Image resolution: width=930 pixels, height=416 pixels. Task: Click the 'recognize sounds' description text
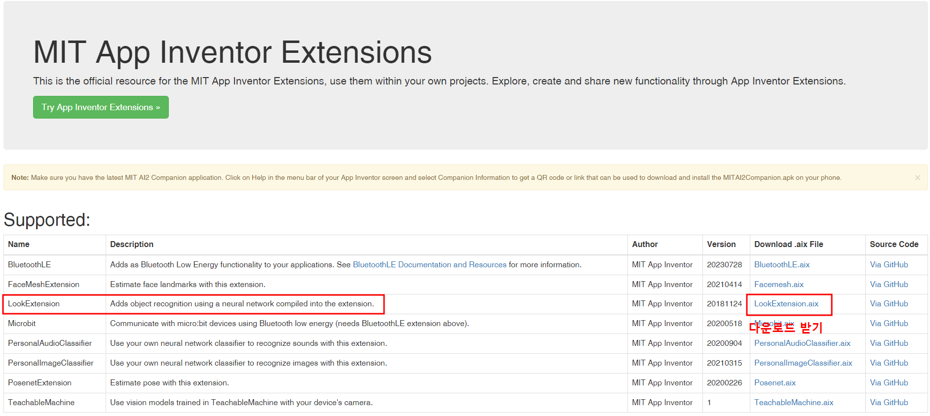(x=248, y=343)
